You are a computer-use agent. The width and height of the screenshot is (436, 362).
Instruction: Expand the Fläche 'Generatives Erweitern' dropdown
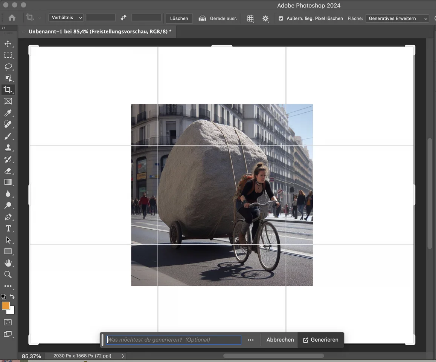[397, 18]
